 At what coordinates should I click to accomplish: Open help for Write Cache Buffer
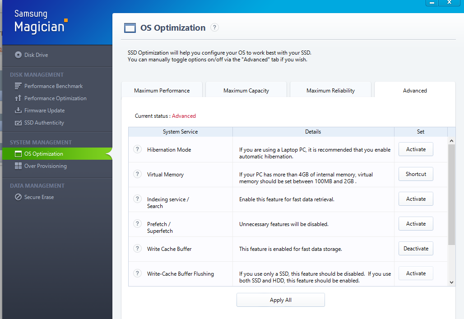point(137,248)
